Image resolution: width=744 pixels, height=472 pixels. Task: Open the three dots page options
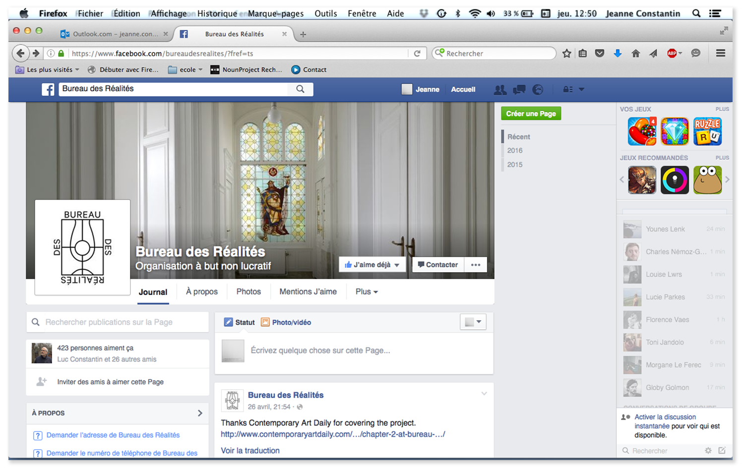click(476, 265)
